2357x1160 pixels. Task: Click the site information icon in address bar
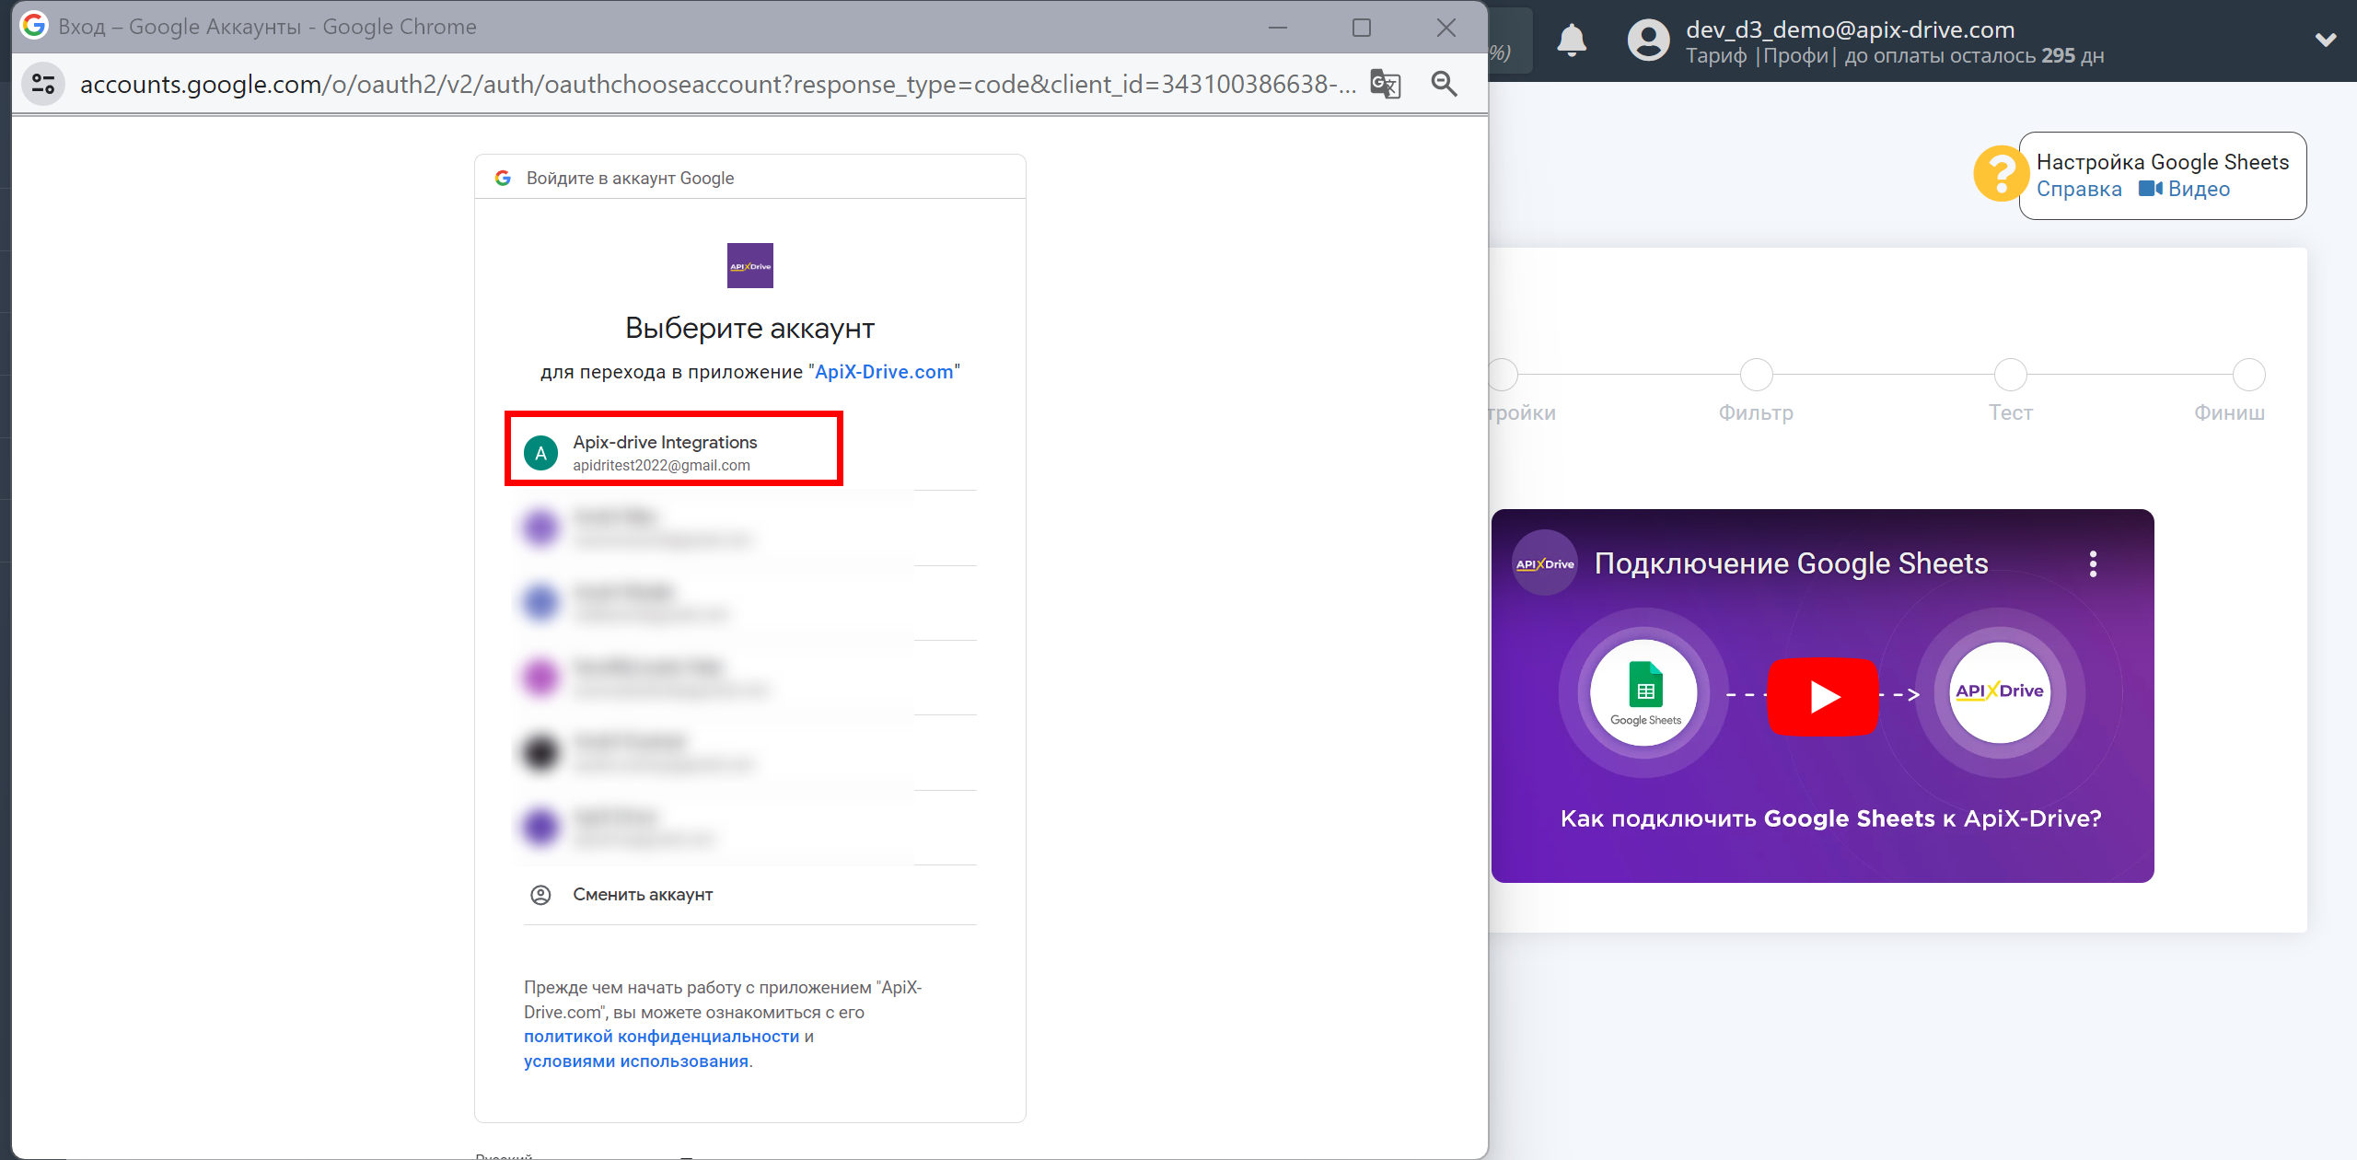43,84
